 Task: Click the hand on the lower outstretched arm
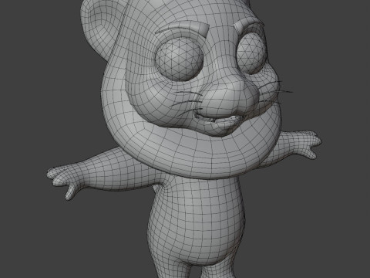tap(65, 179)
